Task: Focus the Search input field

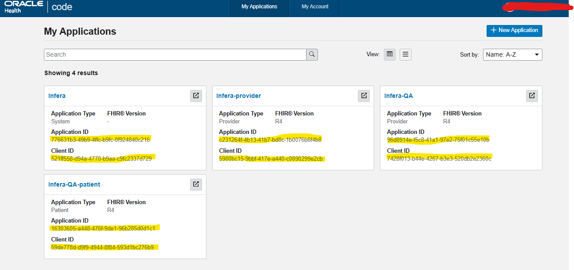Action: point(175,54)
